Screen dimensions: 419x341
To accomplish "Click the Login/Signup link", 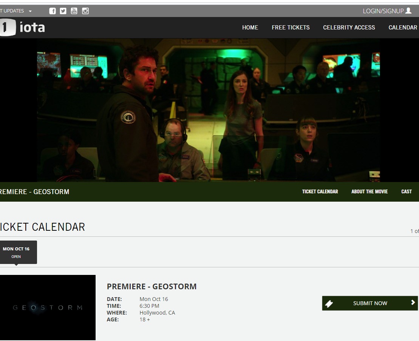I will click(x=383, y=11).
